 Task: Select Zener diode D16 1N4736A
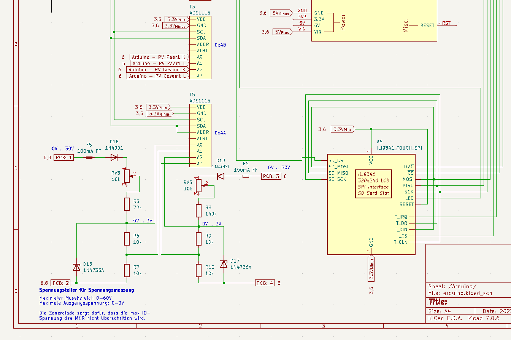(76, 268)
